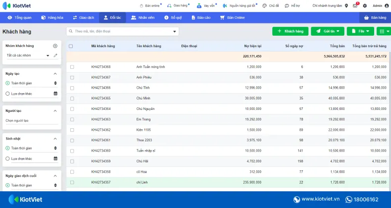Click the pencil edit icon for customer group
This screenshot has height=208, width=391.
coord(55,55)
